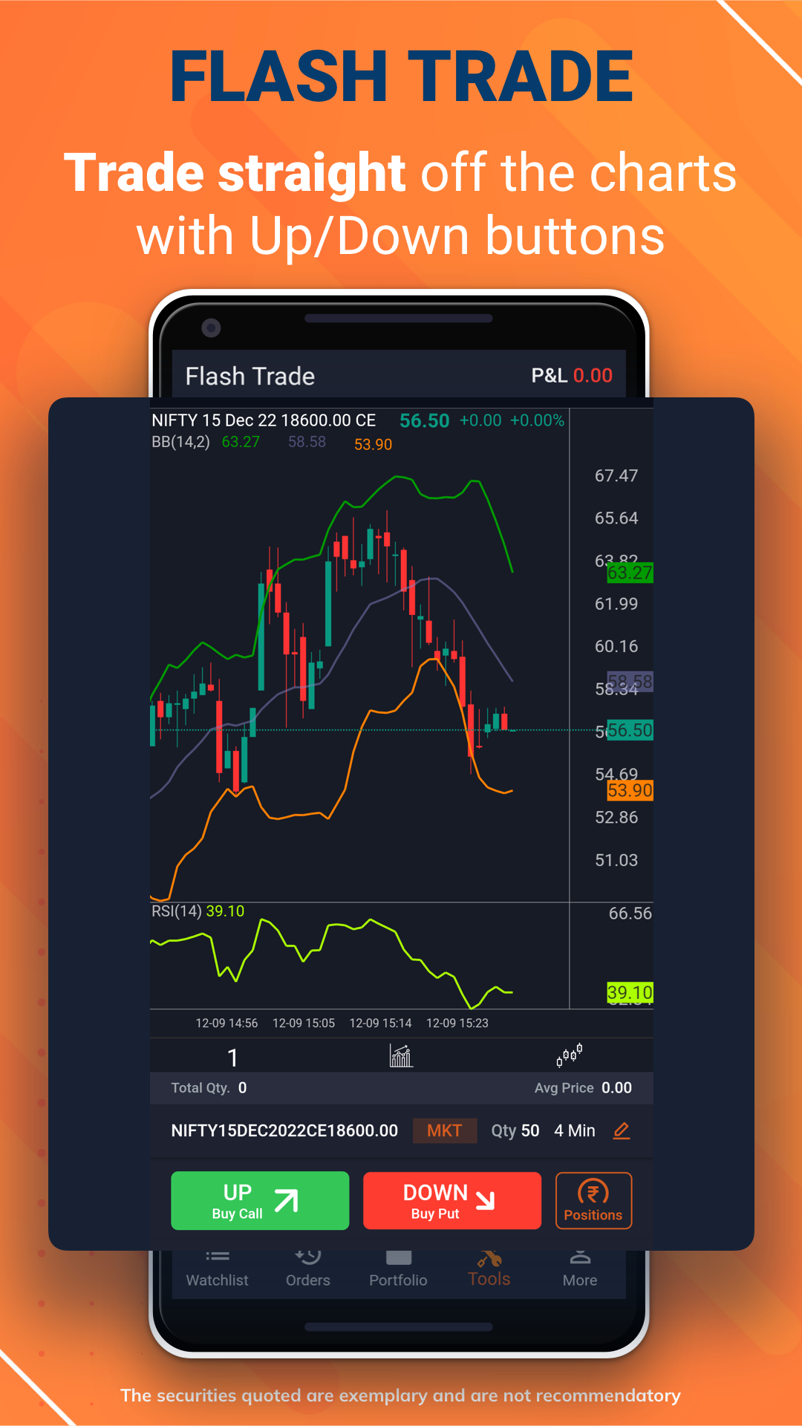Toggle the MKT order type
The height and width of the screenshot is (1426, 802).
click(444, 1130)
